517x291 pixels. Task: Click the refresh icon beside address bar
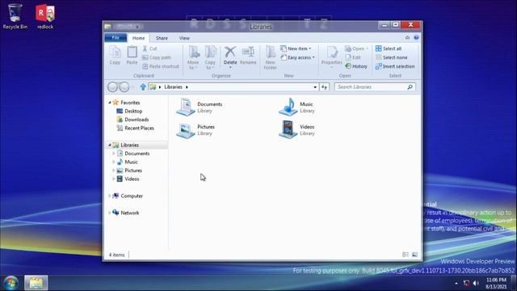pos(324,87)
